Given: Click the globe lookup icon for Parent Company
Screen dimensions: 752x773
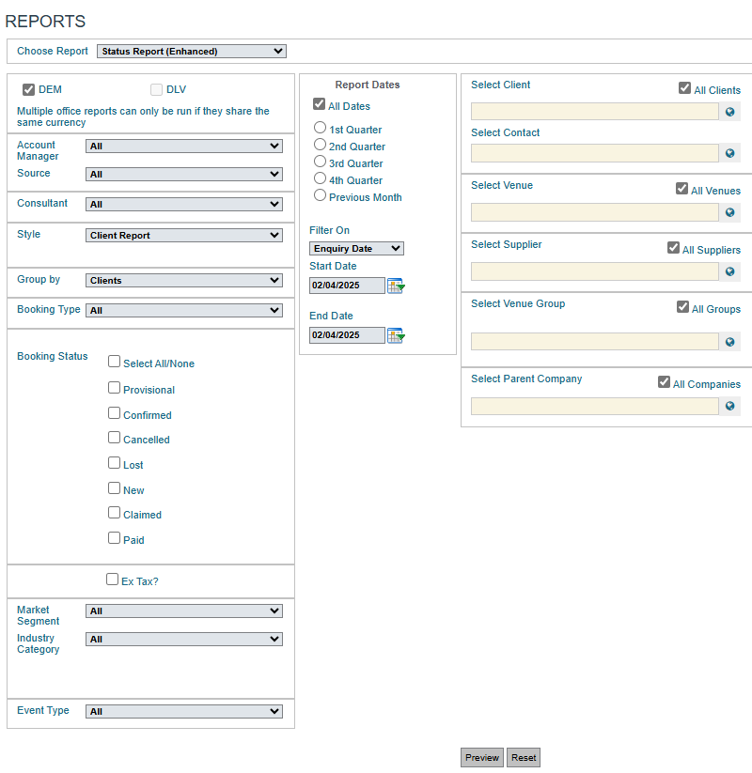Looking at the screenshot, I should (729, 406).
